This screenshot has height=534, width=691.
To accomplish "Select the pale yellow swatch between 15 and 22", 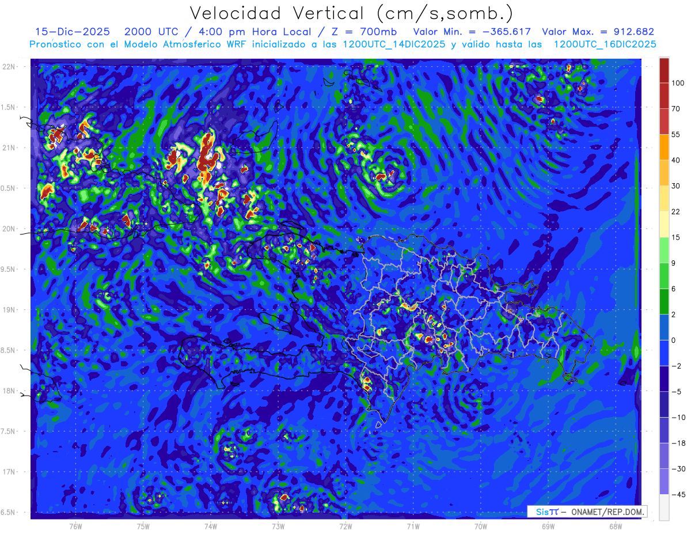I will 664,224.
